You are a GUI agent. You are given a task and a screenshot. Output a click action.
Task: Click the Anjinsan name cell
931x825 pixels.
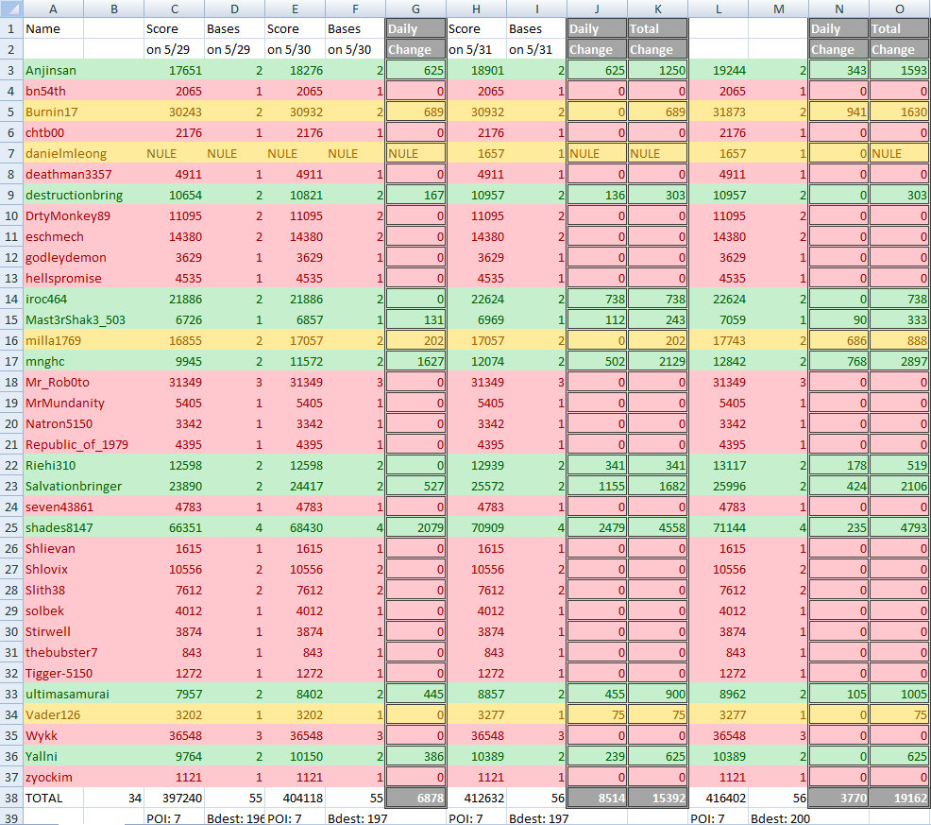(x=53, y=70)
